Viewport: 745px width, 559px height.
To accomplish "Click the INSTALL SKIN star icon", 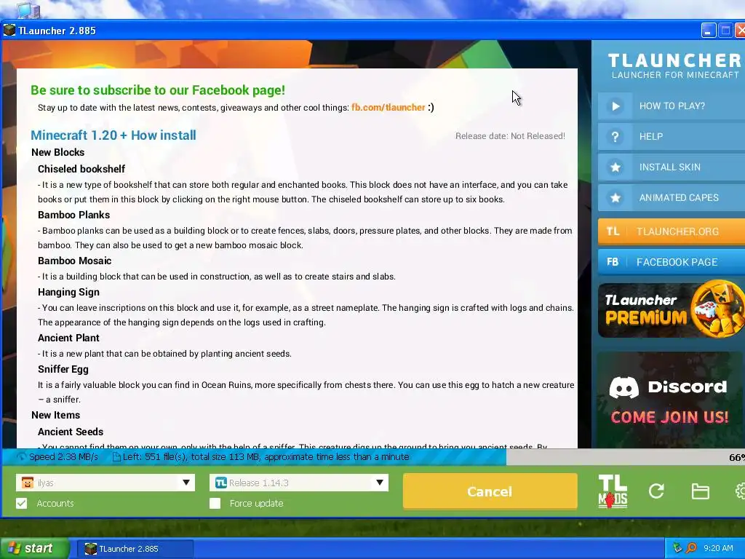I will click(615, 167).
